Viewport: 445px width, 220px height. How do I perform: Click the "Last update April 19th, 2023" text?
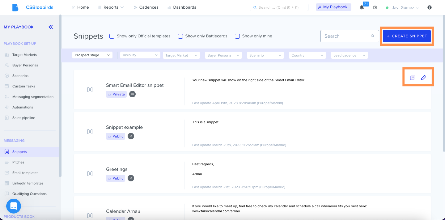pyautogui.click(x=237, y=103)
